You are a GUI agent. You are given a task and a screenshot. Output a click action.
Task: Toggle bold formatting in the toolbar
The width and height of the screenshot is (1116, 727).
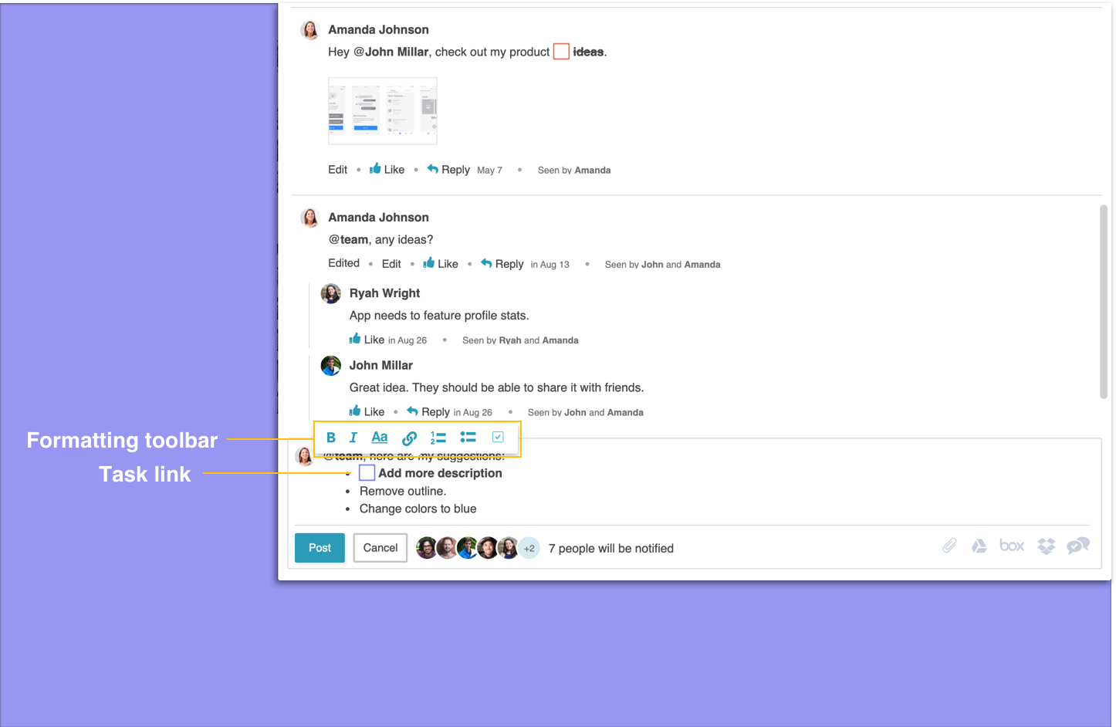331,438
